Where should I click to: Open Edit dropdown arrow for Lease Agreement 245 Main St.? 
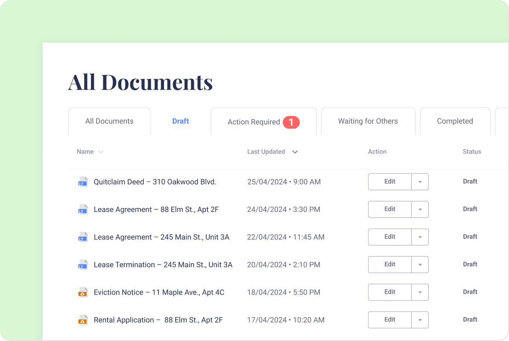420,237
